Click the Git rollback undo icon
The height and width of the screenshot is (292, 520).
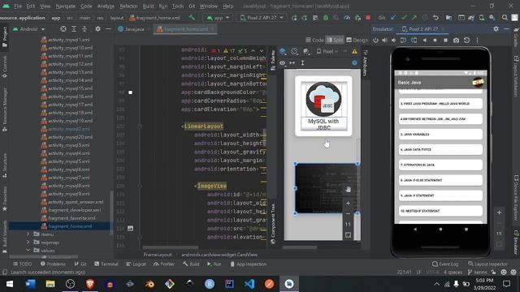point(435,18)
